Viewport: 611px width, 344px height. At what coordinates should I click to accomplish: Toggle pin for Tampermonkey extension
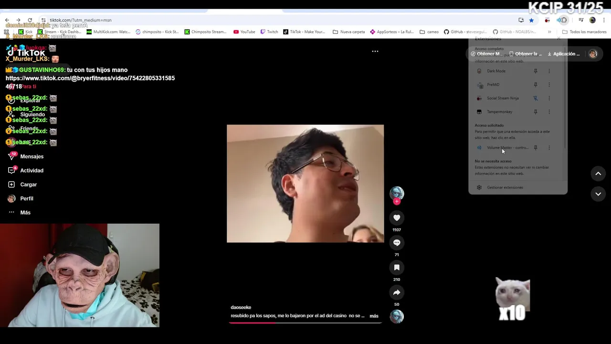click(x=536, y=112)
